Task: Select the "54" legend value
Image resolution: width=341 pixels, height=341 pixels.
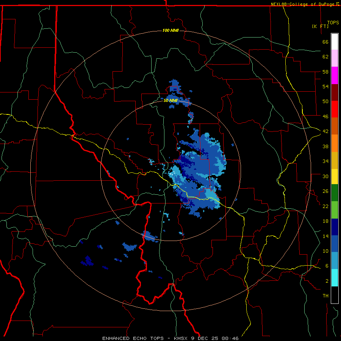Action: coord(325,86)
